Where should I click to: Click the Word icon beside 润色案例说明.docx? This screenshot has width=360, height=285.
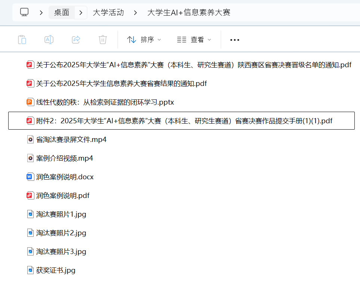pyautogui.click(x=30, y=177)
